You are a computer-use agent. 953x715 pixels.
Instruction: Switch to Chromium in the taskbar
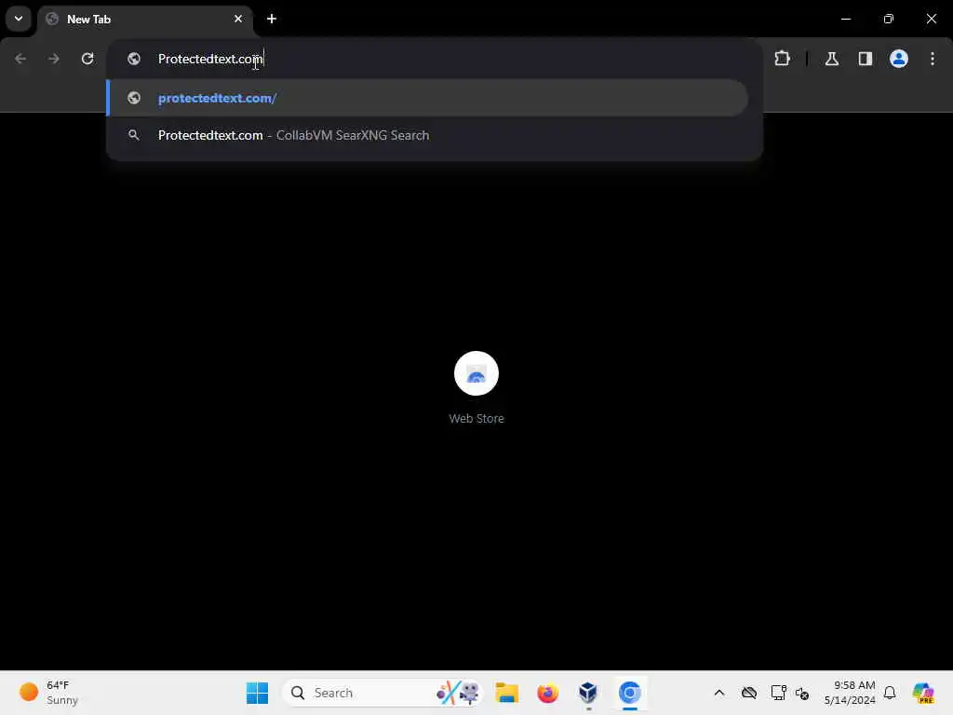tap(630, 693)
